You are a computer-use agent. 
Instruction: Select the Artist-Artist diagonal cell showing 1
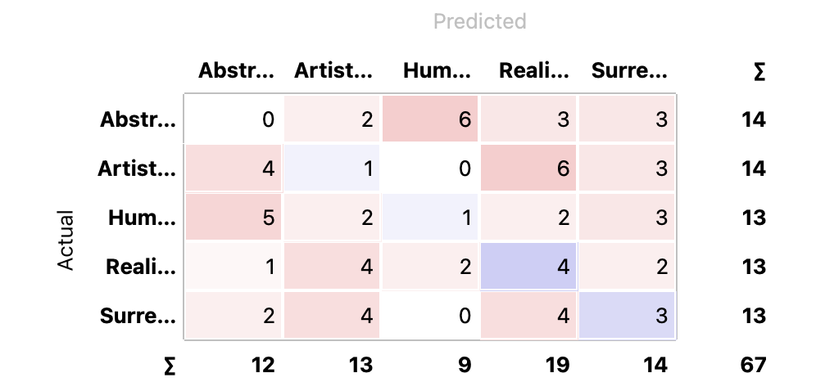click(332, 168)
